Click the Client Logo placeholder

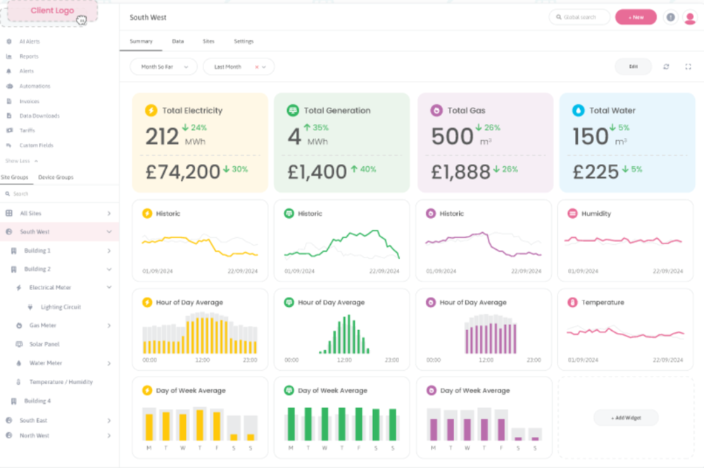click(53, 11)
